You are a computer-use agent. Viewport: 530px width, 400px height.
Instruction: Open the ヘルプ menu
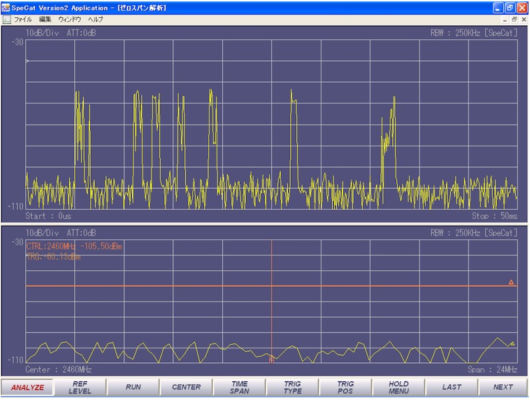(x=95, y=20)
